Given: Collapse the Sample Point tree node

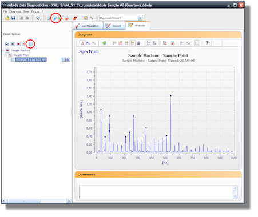Looking at the screenshot, I should click(6, 55).
